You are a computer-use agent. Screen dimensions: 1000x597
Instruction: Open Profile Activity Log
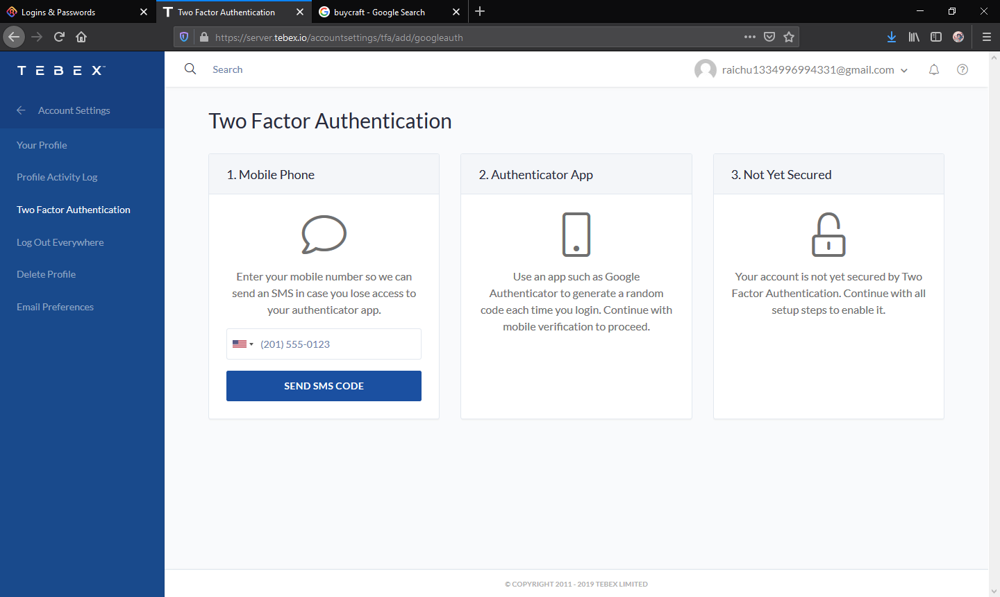pyautogui.click(x=57, y=177)
